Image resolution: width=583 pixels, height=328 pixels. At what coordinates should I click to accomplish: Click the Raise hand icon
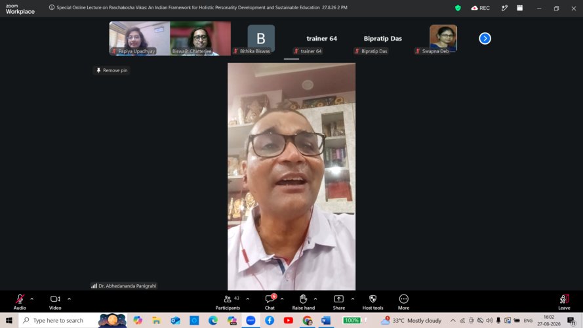point(304,302)
